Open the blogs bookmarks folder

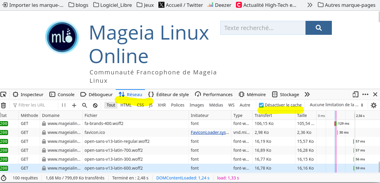coord(78,5)
